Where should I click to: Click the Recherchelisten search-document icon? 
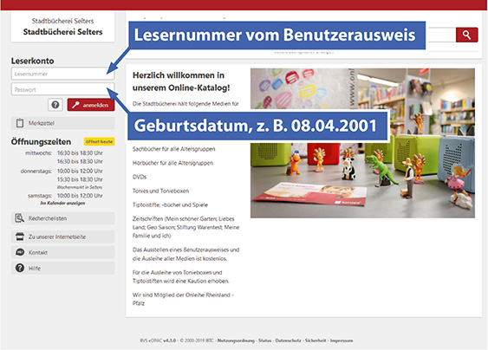20,218
